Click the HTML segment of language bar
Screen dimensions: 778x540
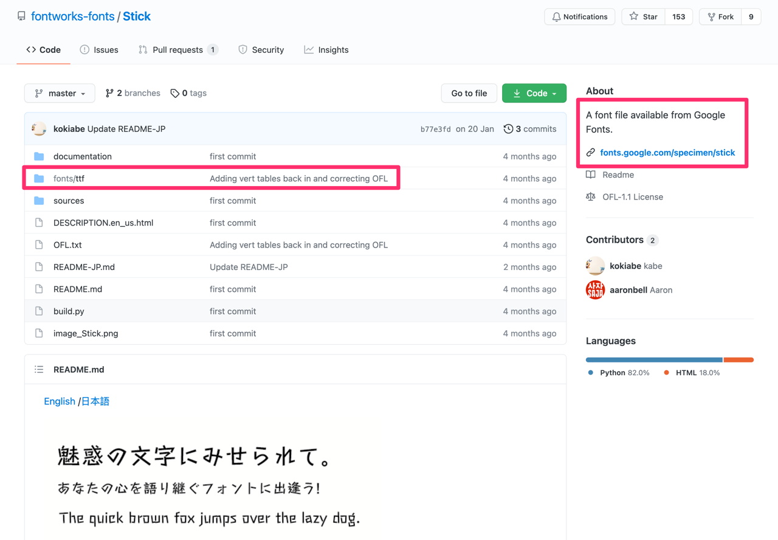(x=738, y=360)
